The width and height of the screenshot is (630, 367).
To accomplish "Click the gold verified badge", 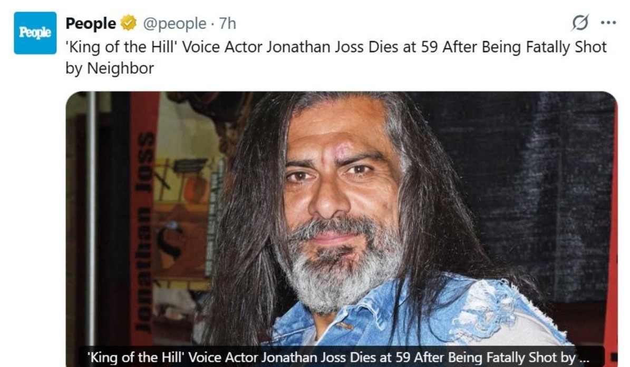I will pos(129,23).
